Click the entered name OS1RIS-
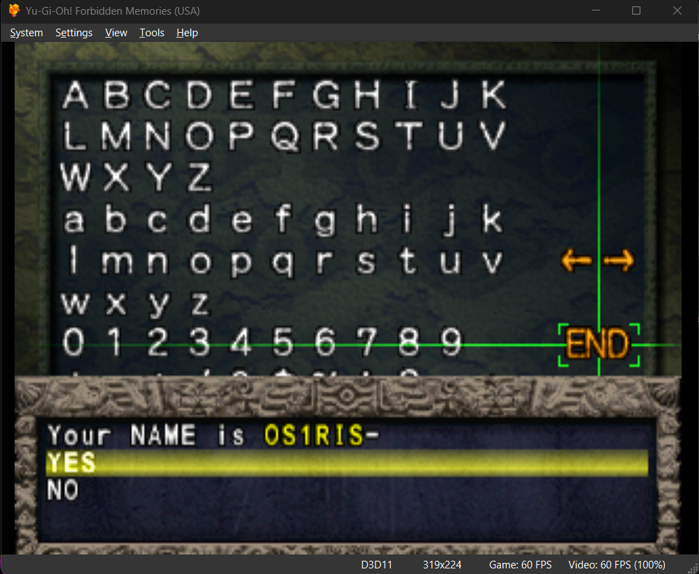Viewport: 699px width, 574px height. (x=321, y=435)
